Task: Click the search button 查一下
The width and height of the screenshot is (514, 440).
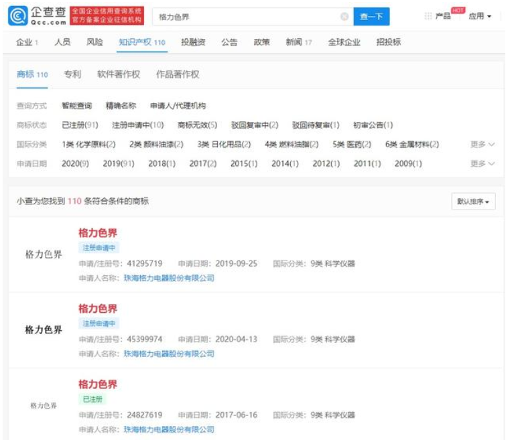Action: (371, 16)
